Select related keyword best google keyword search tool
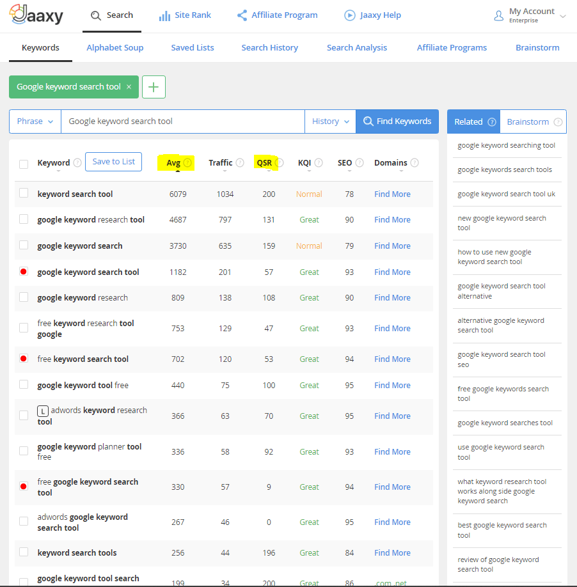 point(502,530)
